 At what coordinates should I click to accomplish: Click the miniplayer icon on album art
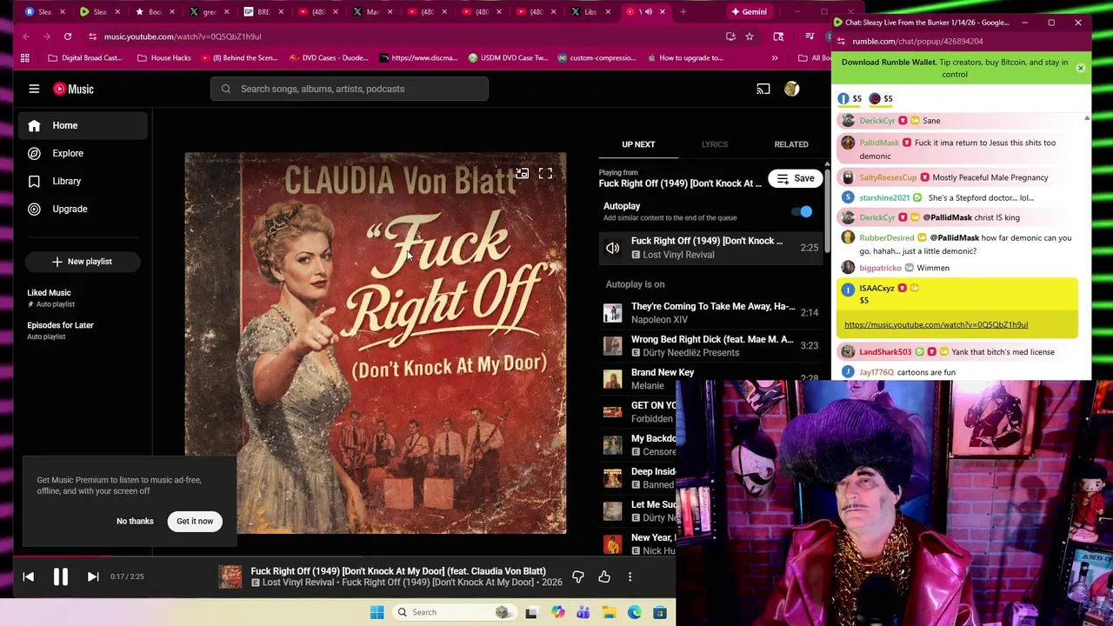[x=522, y=174]
